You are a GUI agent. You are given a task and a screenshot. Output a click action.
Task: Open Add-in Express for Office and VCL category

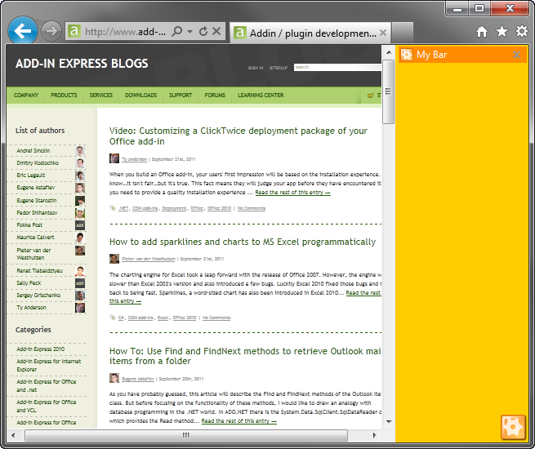click(x=47, y=407)
